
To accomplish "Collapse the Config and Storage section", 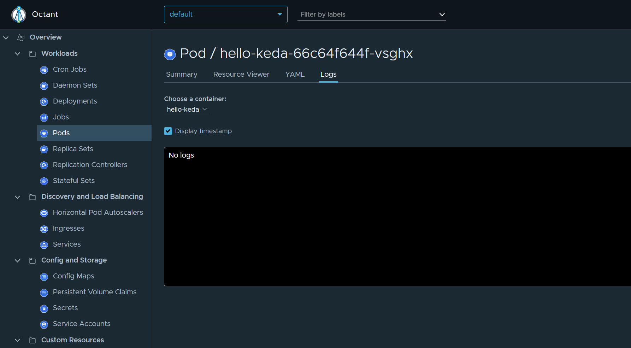I will (17, 260).
